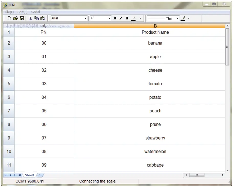Select row 1 header
The height and width of the screenshot is (187, 234).
coord(9,32)
